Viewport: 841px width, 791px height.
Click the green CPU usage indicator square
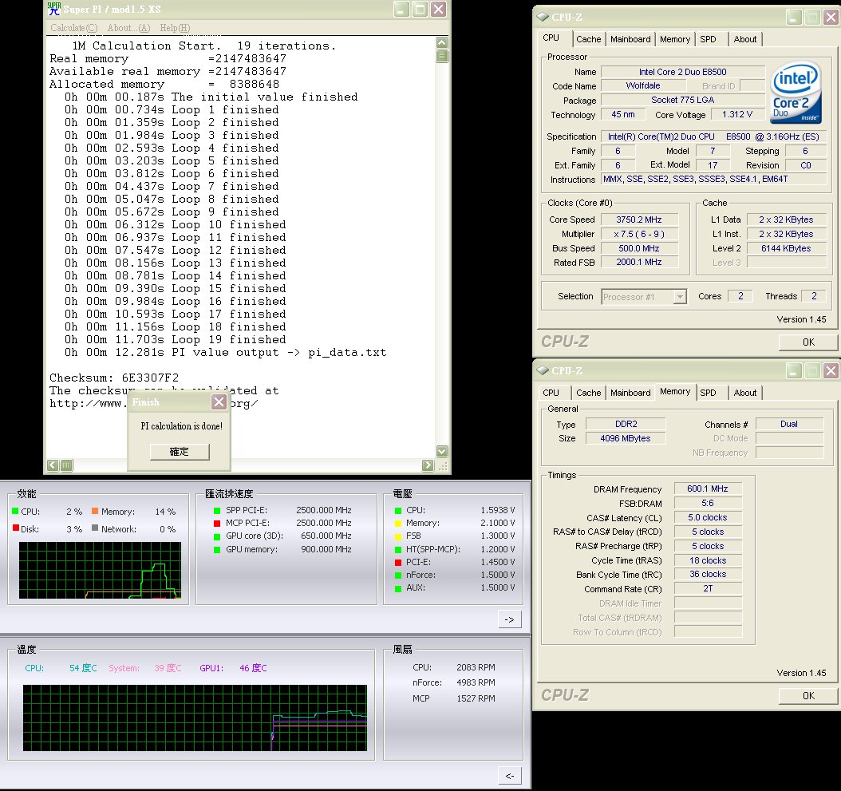point(15,511)
